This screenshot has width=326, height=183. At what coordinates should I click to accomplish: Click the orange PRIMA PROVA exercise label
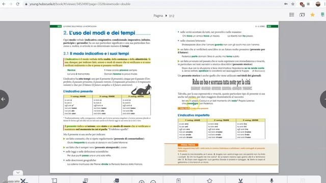click(x=188, y=145)
